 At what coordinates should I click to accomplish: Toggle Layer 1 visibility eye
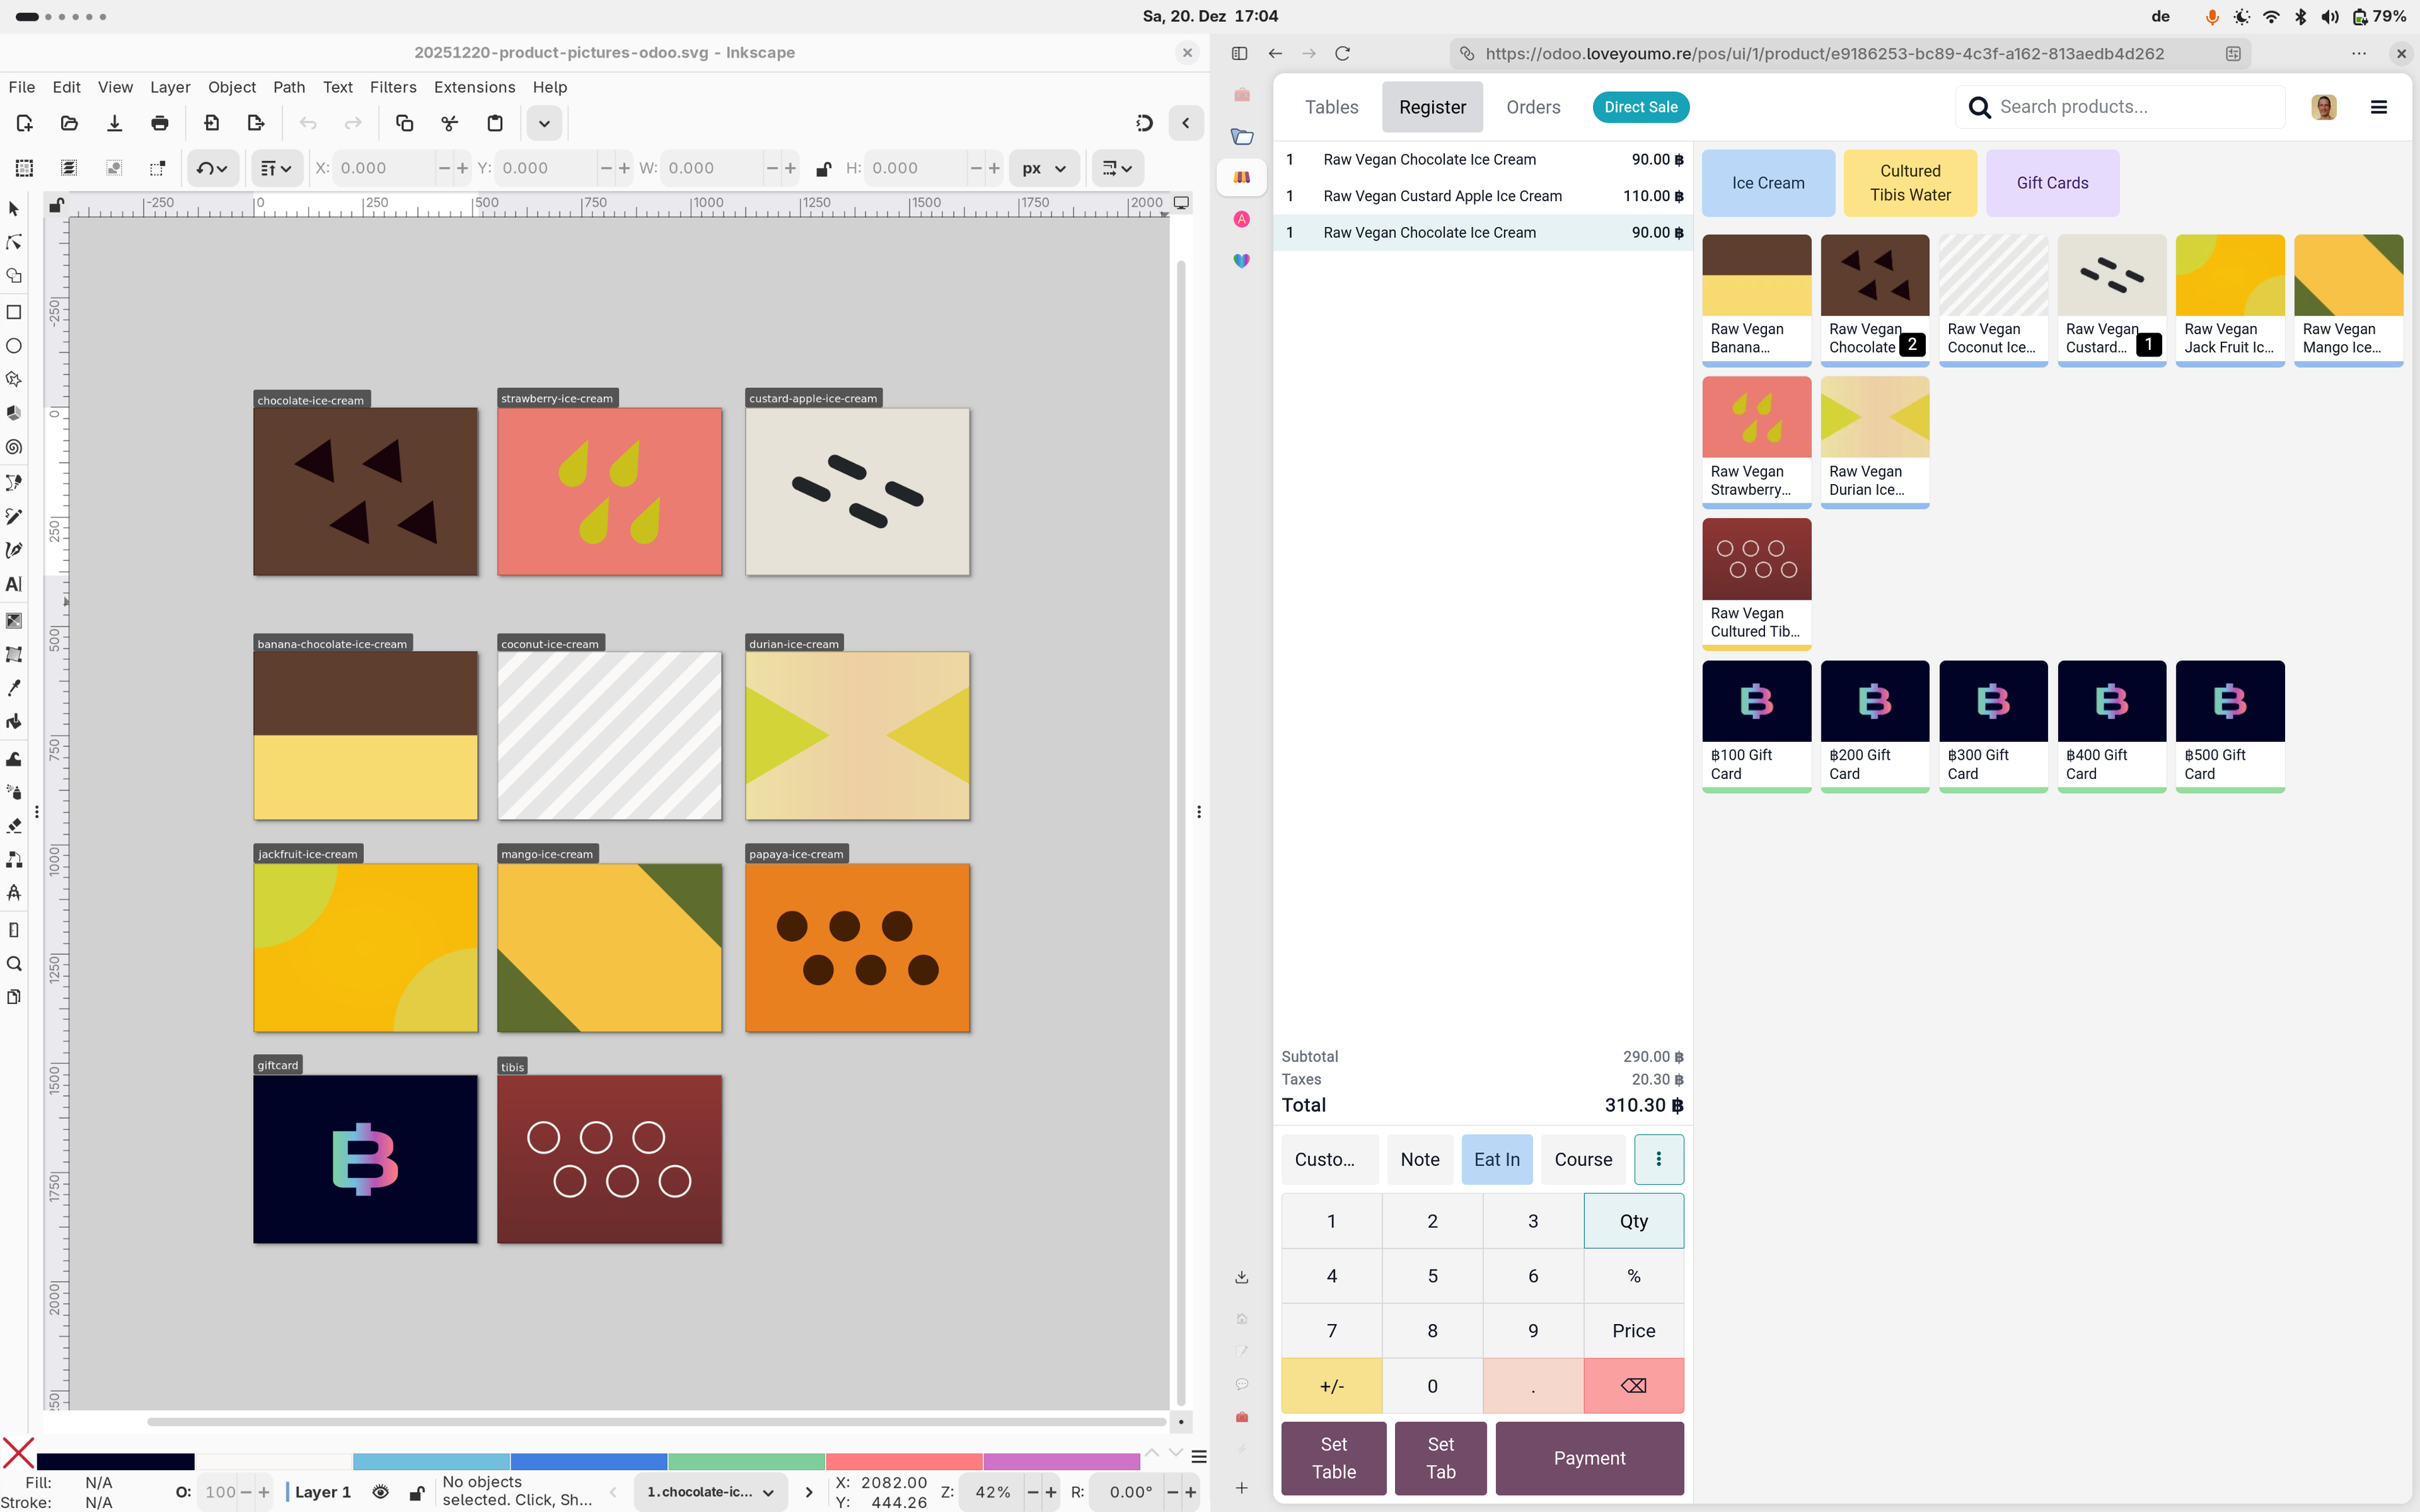(x=380, y=1492)
